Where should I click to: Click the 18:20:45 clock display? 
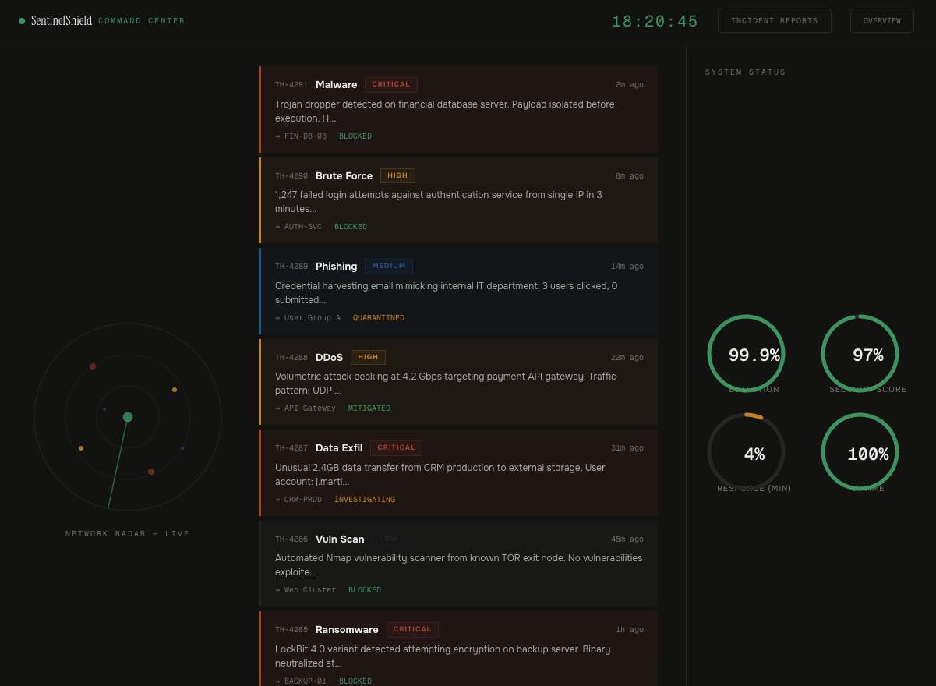pos(655,22)
